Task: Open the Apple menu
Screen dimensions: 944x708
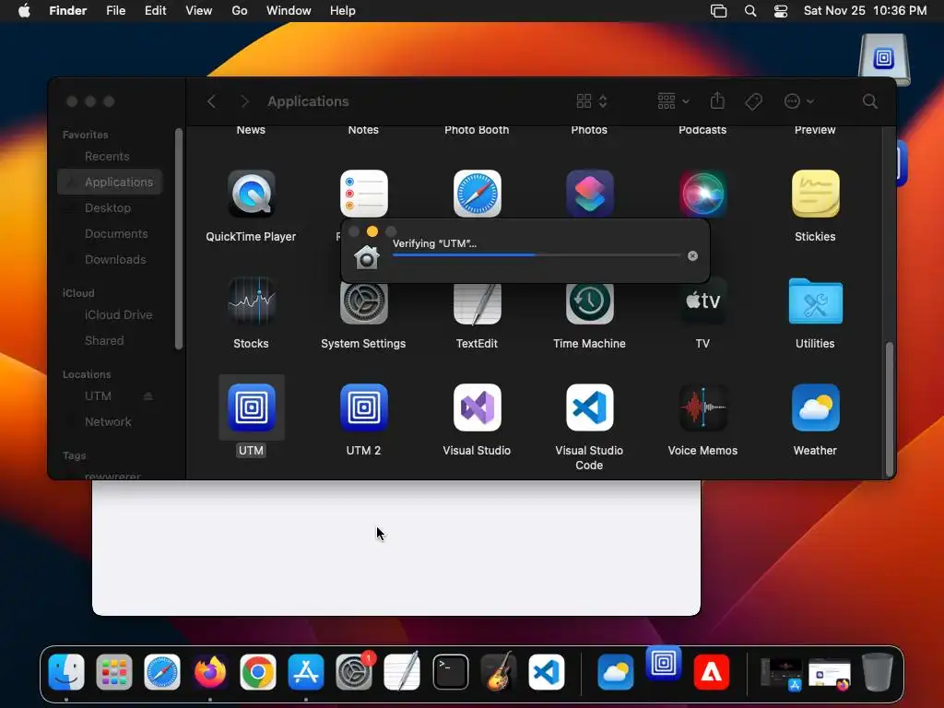Action: (24, 11)
